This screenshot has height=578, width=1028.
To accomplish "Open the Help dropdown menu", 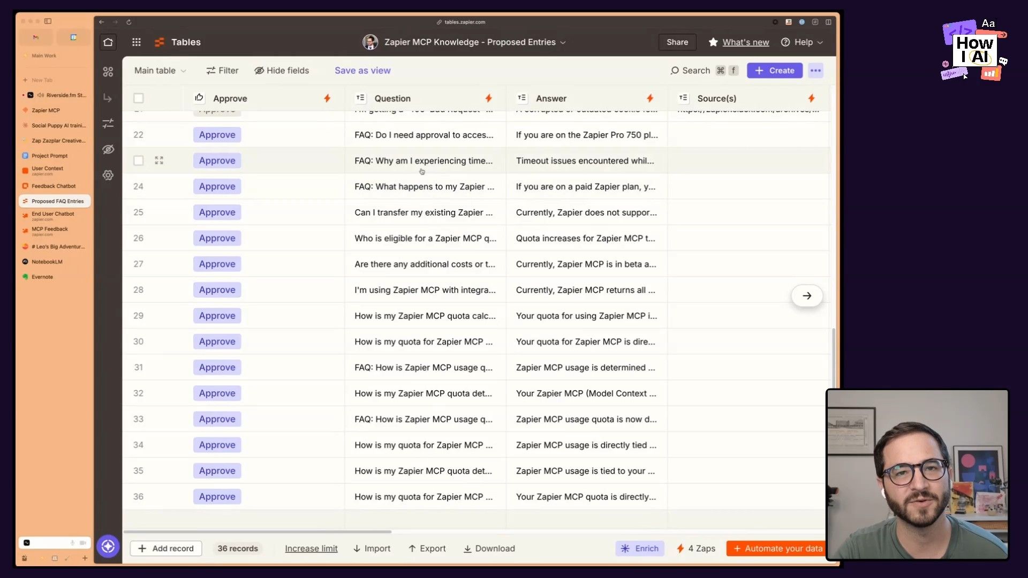I will pyautogui.click(x=802, y=42).
